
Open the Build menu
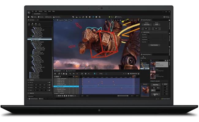tap(50, 11)
